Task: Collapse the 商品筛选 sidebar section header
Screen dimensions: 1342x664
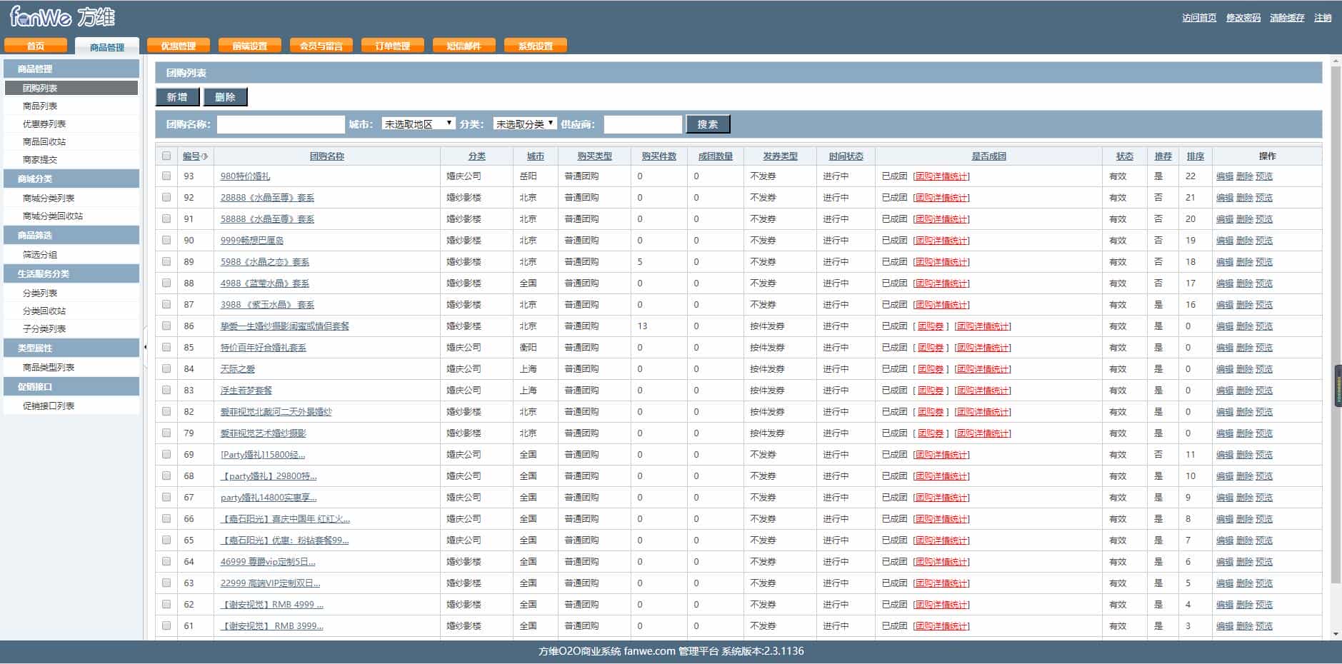Action: [x=71, y=235]
